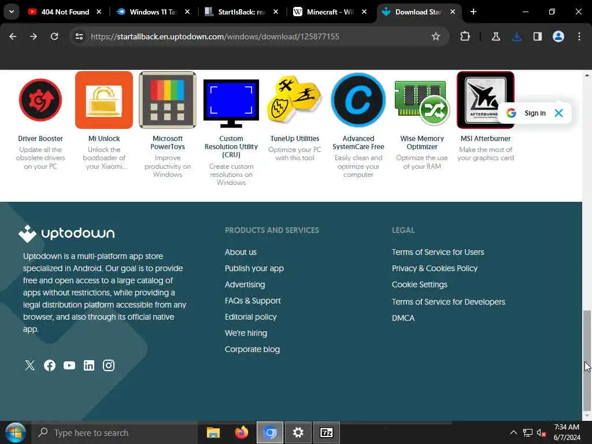Visit Uptodown's Instagram profile icon
Image resolution: width=592 pixels, height=444 pixels.
[109, 365]
